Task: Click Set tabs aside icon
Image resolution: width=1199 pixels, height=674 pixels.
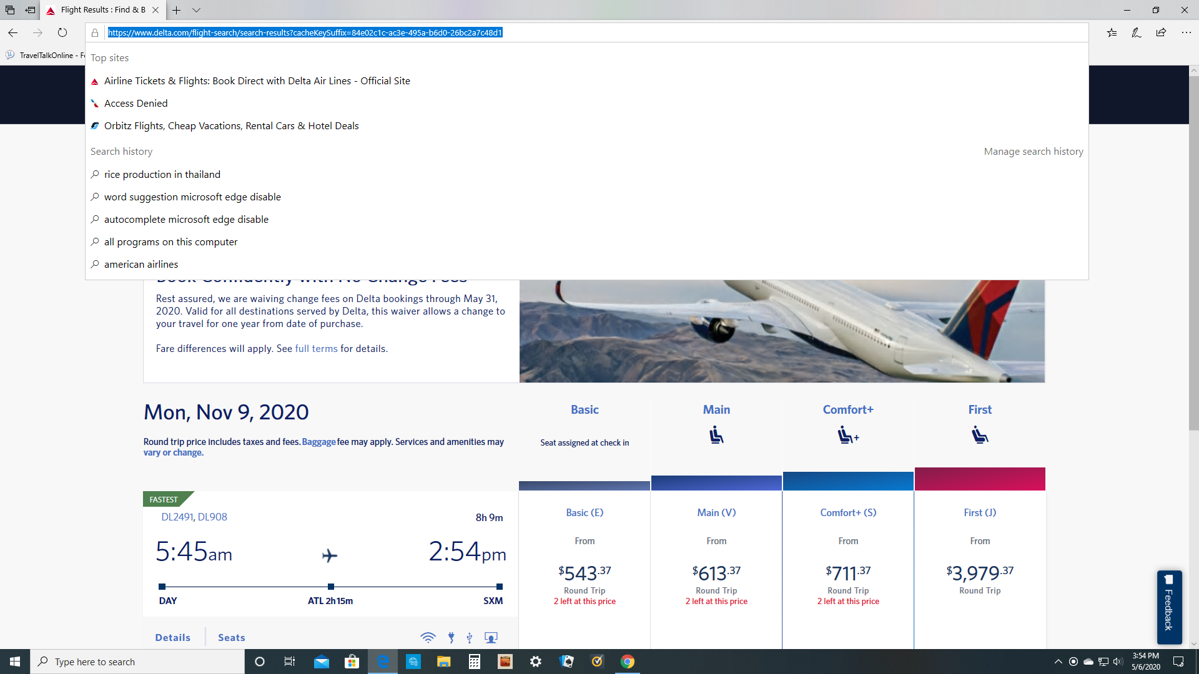Action: (x=29, y=10)
